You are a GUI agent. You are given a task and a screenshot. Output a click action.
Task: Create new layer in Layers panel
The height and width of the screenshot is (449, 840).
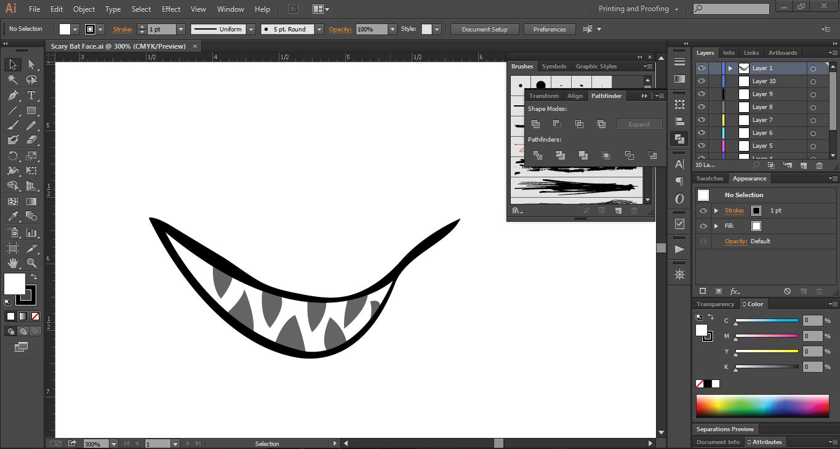pos(803,165)
